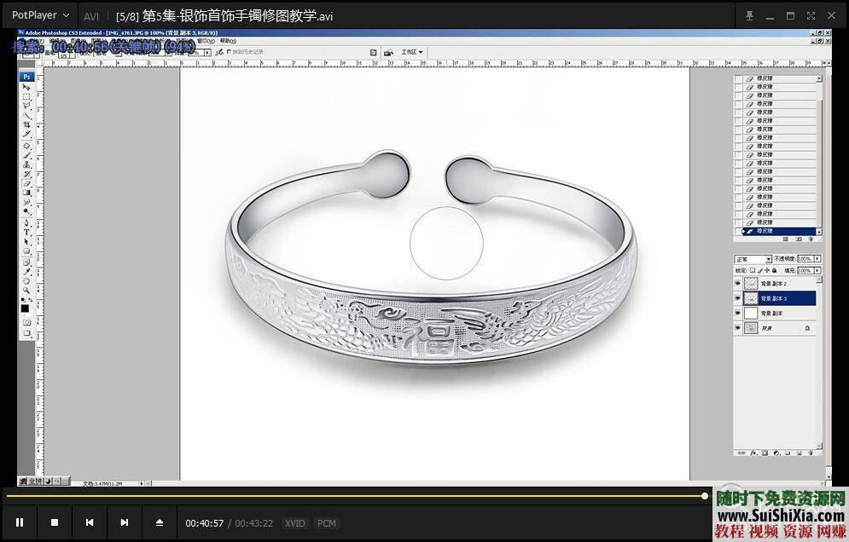This screenshot has height=542, width=849.
Task: Click airbrush icon in options bar
Action: [x=218, y=53]
